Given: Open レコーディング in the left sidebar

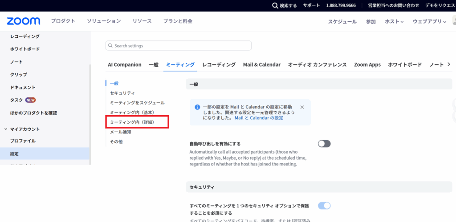Looking at the screenshot, I should point(25,36).
